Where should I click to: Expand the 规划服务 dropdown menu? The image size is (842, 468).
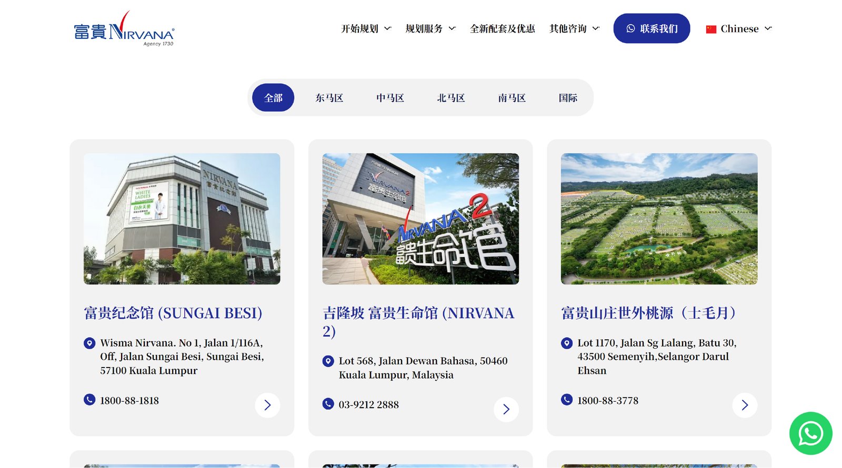[430, 29]
